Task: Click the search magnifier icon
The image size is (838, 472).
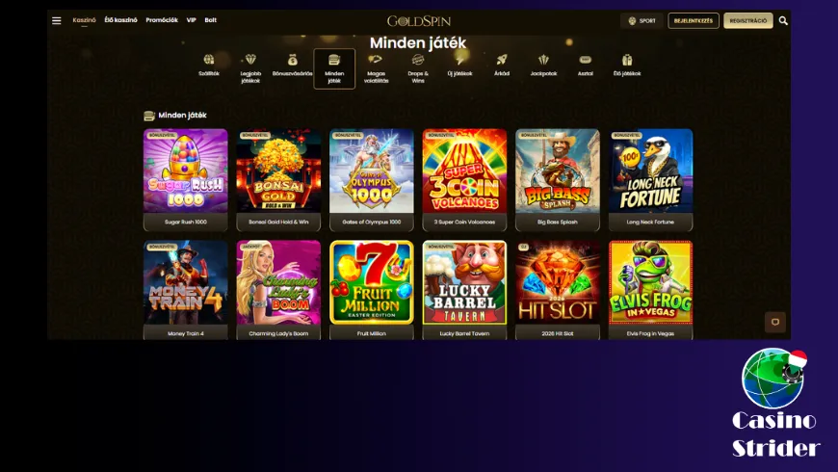Action: [783, 20]
